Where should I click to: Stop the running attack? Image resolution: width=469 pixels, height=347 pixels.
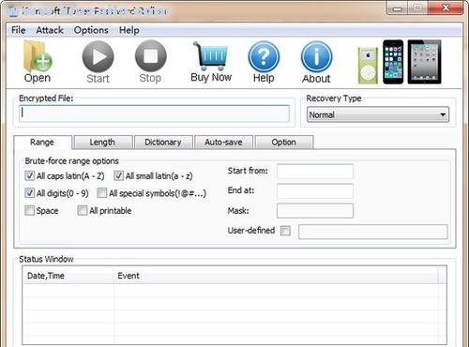[150, 62]
